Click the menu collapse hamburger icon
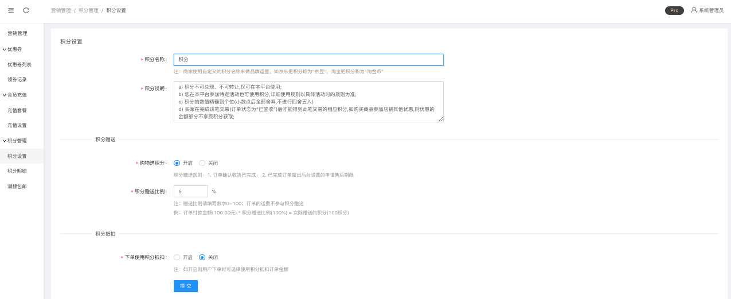The height and width of the screenshot is (299, 731). [11, 10]
